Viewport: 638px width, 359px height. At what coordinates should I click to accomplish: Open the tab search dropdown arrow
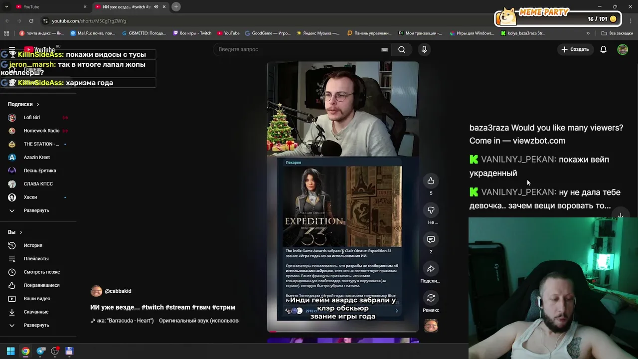click(6, 7)
